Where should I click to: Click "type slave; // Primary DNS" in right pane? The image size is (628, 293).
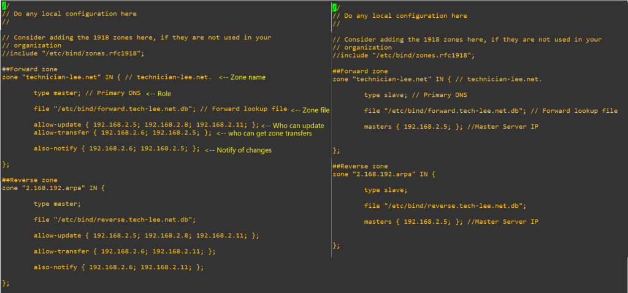(415, 95)
